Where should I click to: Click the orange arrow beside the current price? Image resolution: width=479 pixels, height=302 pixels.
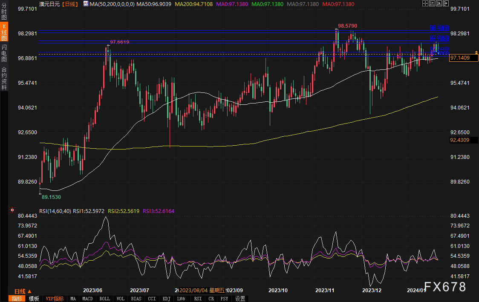476,52
